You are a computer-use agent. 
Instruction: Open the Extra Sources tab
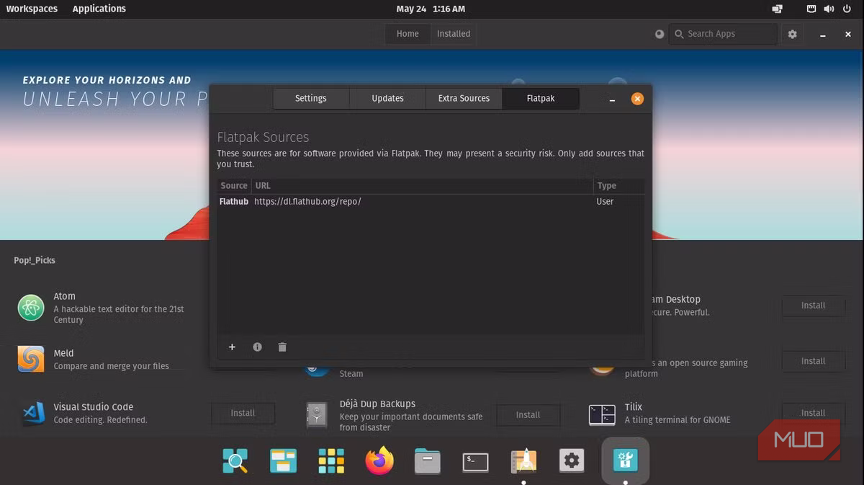coord(464,99)
